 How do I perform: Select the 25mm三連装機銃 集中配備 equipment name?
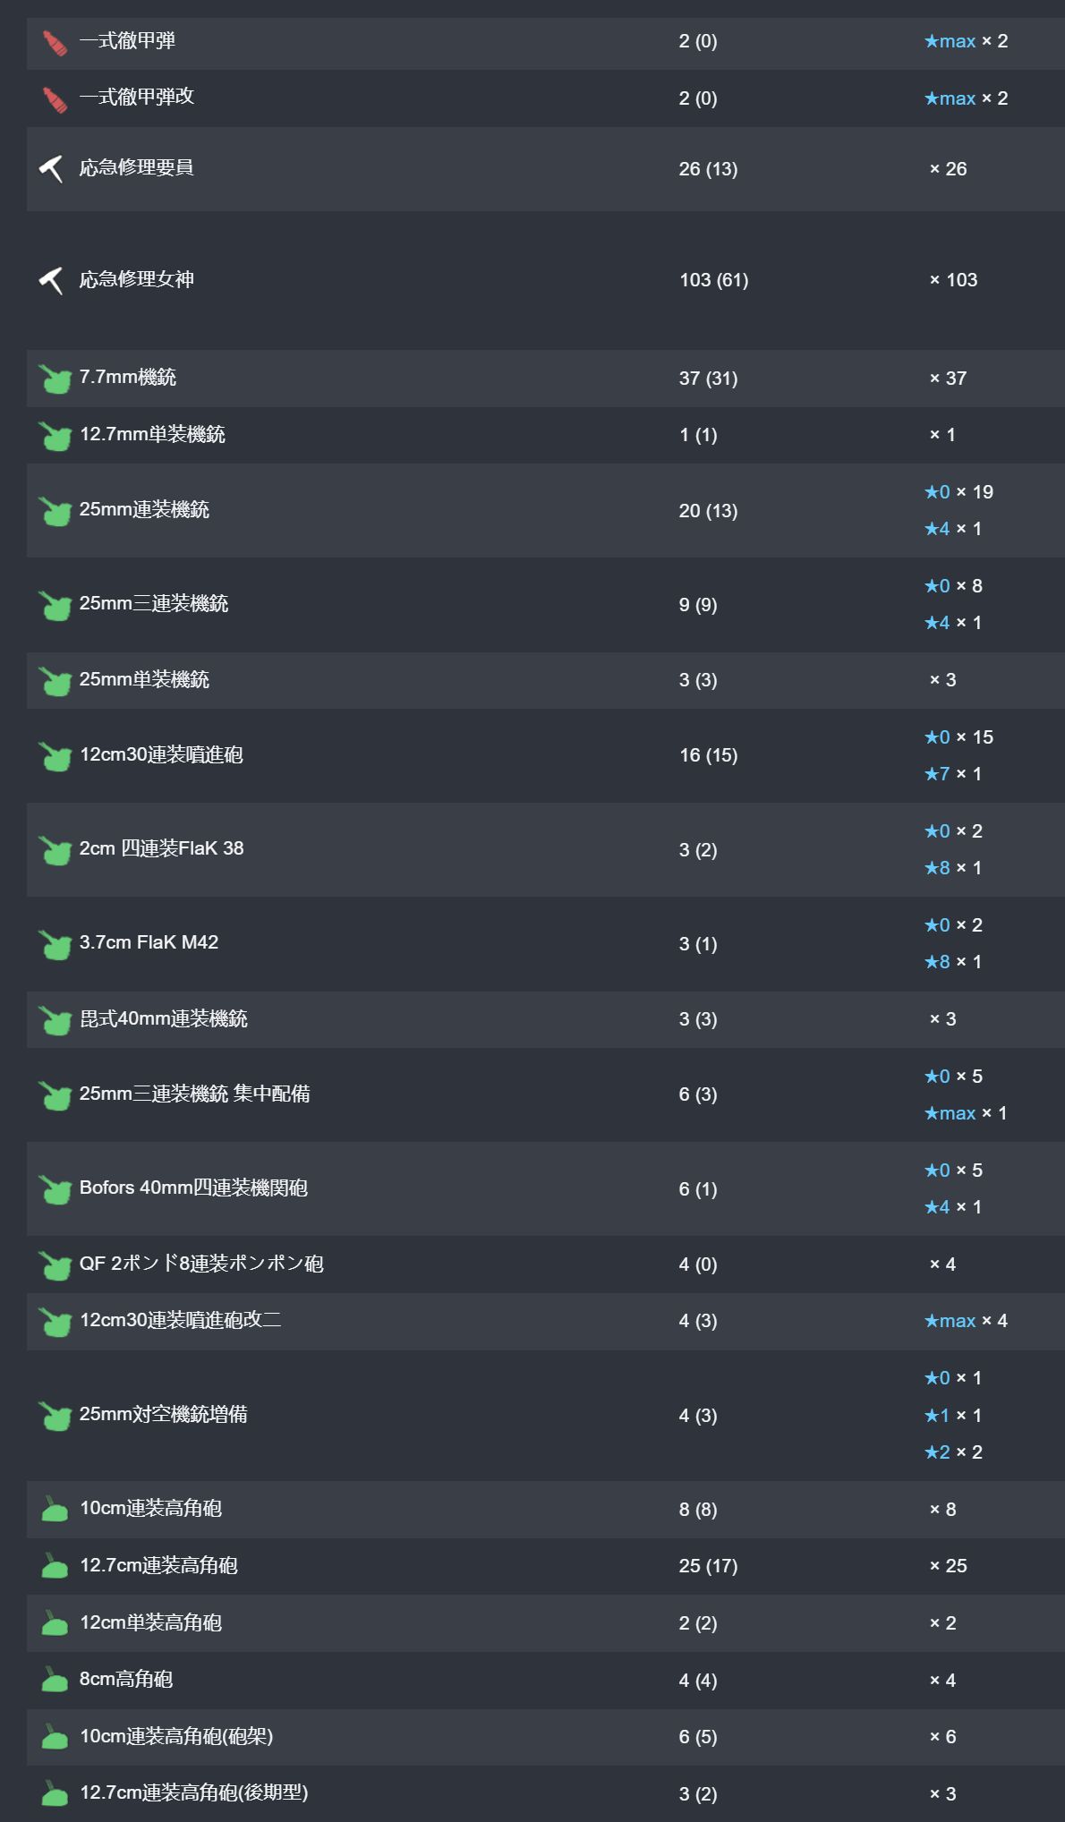pos(194,1094)
